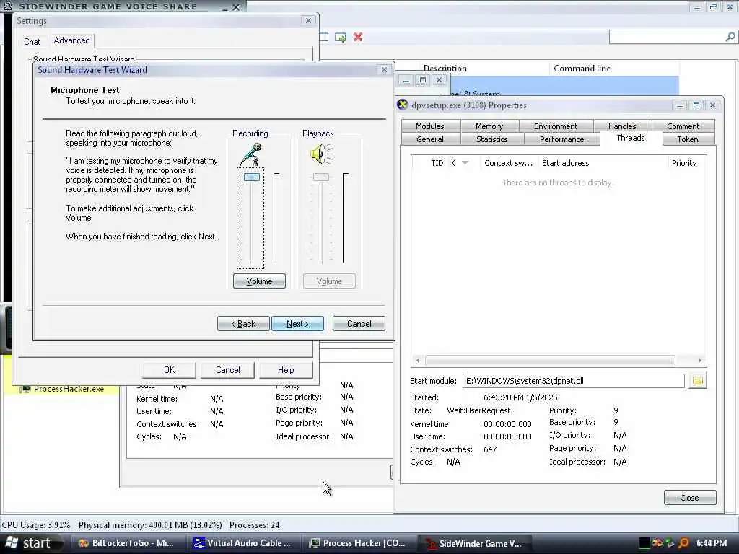This screenshot has width=739, height=554.
Task: Click the Context switches value 647
Action: (490, 449)
